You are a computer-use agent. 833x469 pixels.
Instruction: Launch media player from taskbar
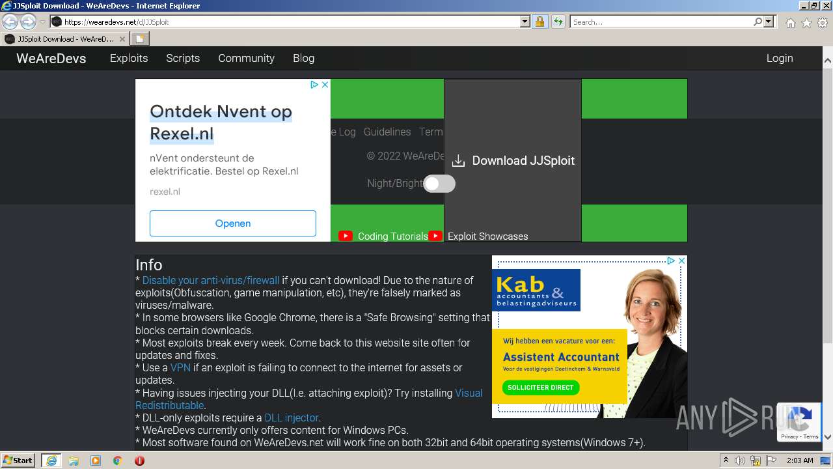(x=96, y=461)
